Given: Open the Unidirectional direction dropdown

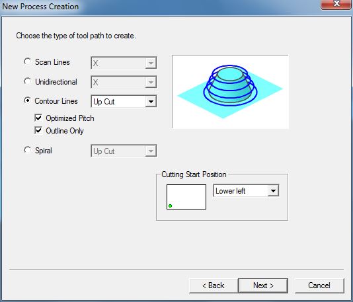Looking at the screenshot, I should click(x=124, y=82).
